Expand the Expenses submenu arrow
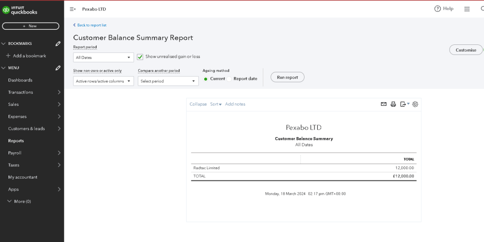This screenshot has height=242, width=484. tap(59, 116)
